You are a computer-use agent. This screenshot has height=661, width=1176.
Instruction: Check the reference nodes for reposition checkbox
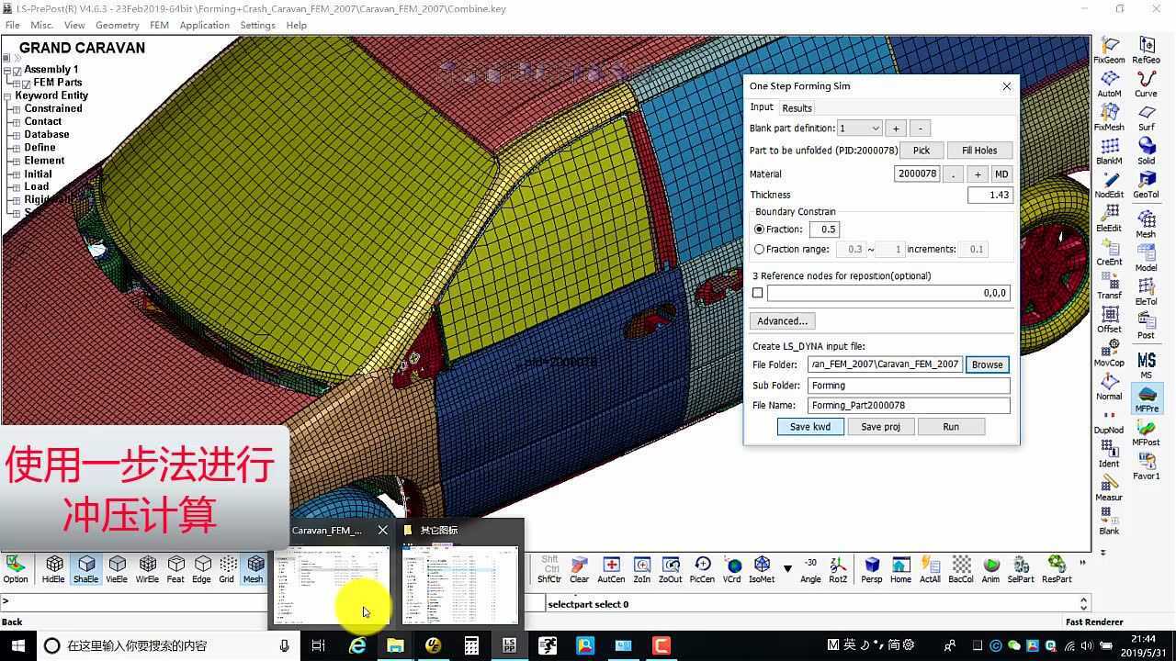point(758,293)
